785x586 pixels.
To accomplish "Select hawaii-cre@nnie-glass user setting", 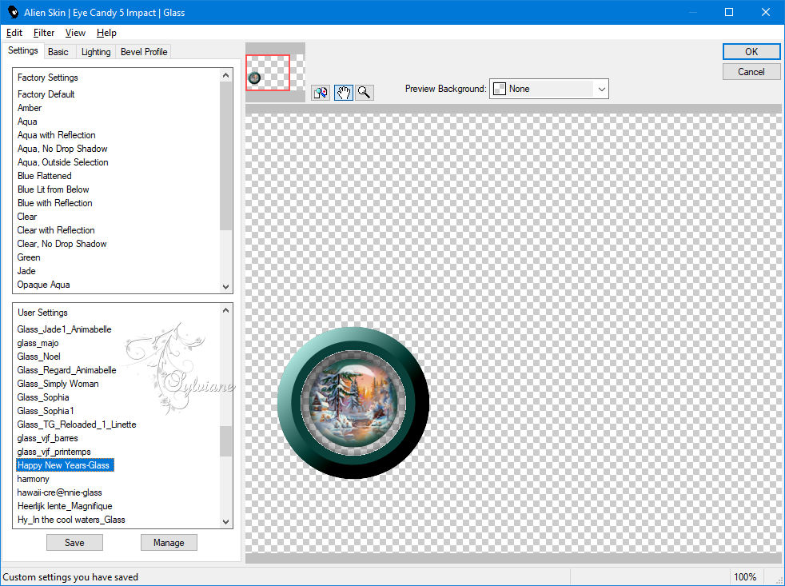I will click(60, 492).
